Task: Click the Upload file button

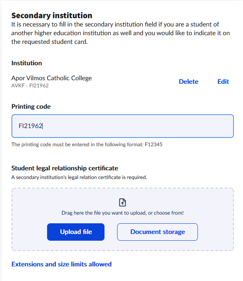Action: click(x=76, y=232)
